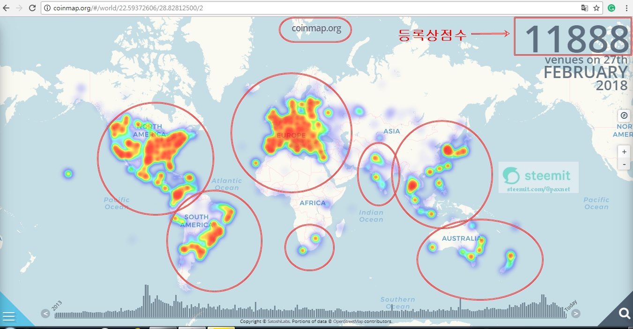The image size is (633, 329).
Task: Open the Chrome three-dot menu
Action: coord(626,7)
